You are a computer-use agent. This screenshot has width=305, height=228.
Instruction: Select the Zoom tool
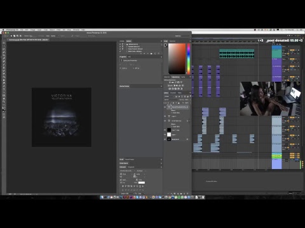(4, 102)
